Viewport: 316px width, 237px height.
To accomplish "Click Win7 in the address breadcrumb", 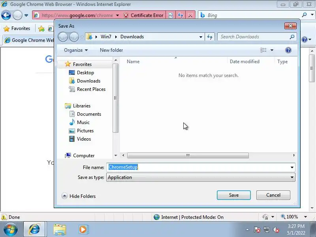I will tap(106, 37).
